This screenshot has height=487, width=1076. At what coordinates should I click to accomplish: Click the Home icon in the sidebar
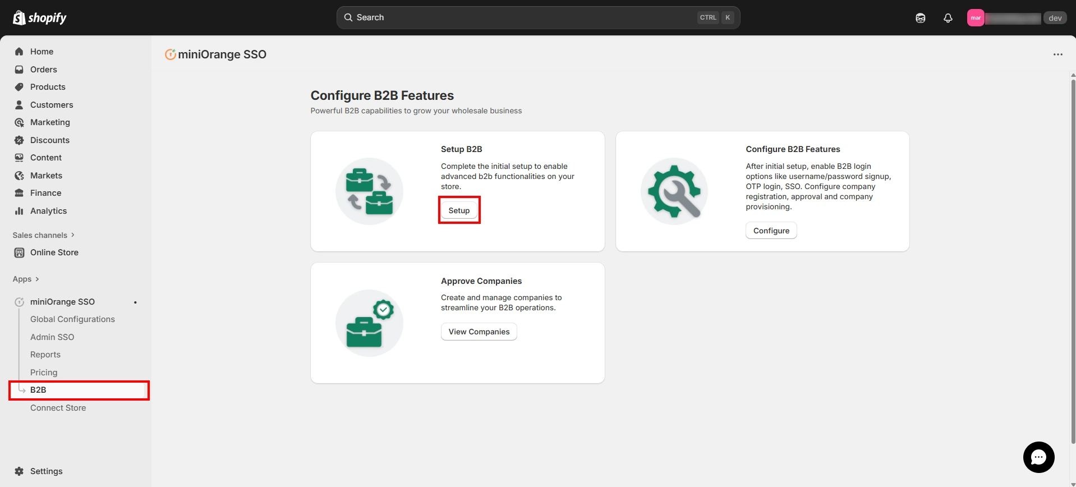tap(19, 52)
